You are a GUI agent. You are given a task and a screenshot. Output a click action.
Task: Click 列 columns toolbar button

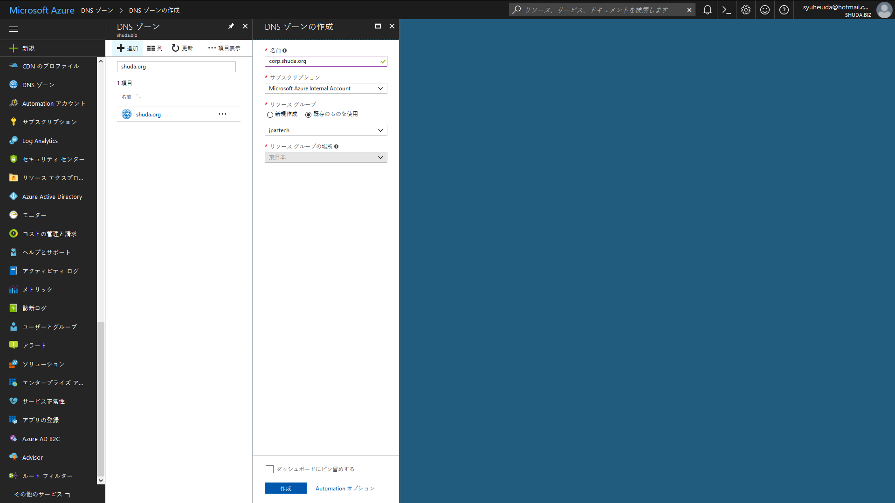(x=155, y=48)
